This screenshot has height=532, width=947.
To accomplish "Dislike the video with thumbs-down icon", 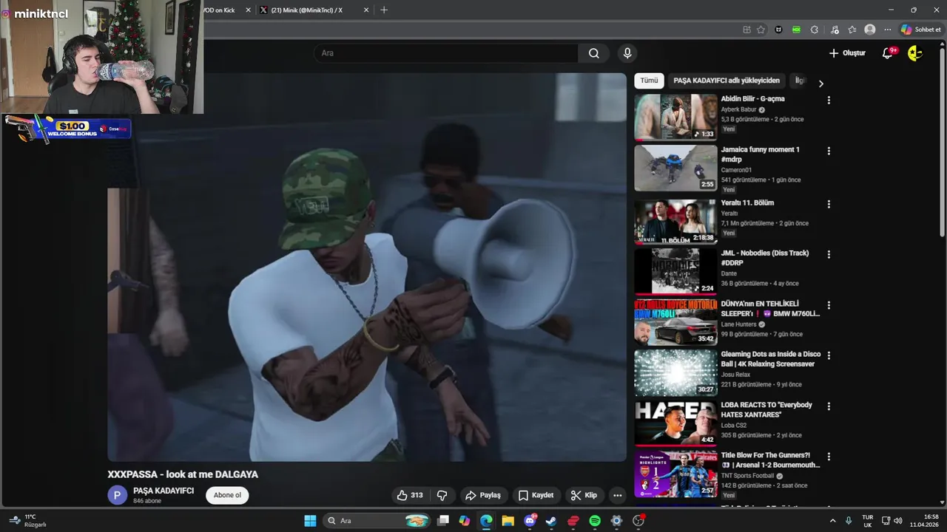I will click(442, 495).
